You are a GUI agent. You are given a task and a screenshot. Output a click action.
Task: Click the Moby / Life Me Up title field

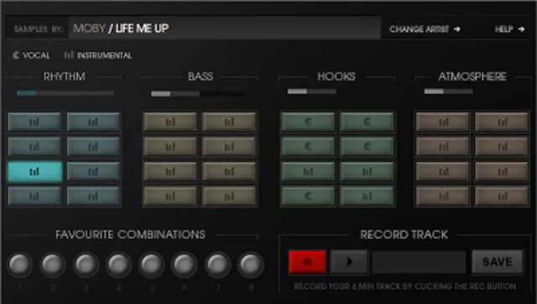coord(225,28)
